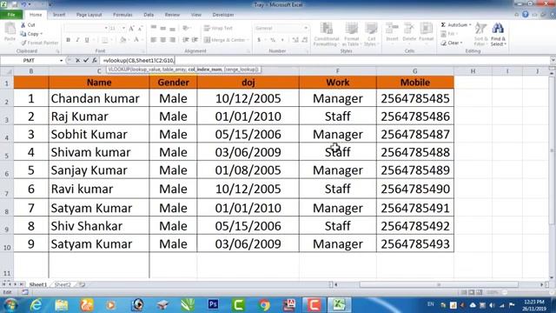This screenshot has height=313, width=556.
Task: Open the File tab
Action: [11, 15]
